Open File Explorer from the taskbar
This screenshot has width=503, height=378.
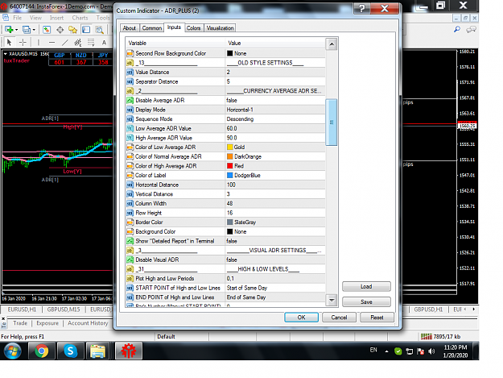(x=98, y=351)
